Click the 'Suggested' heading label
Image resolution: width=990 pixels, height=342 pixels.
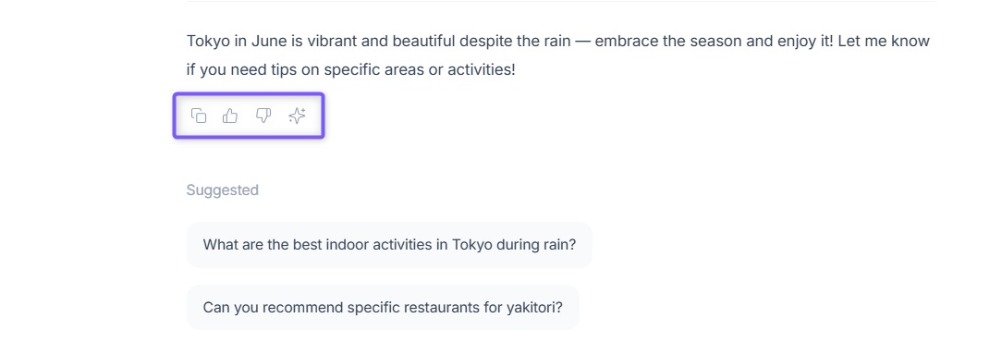coord(222,189)
